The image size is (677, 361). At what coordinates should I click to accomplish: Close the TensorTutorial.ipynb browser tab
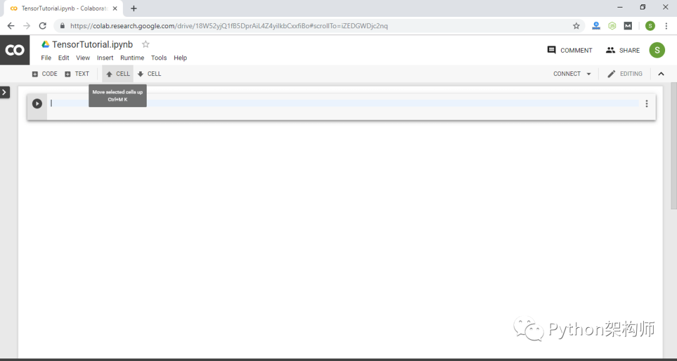[115, 9]
